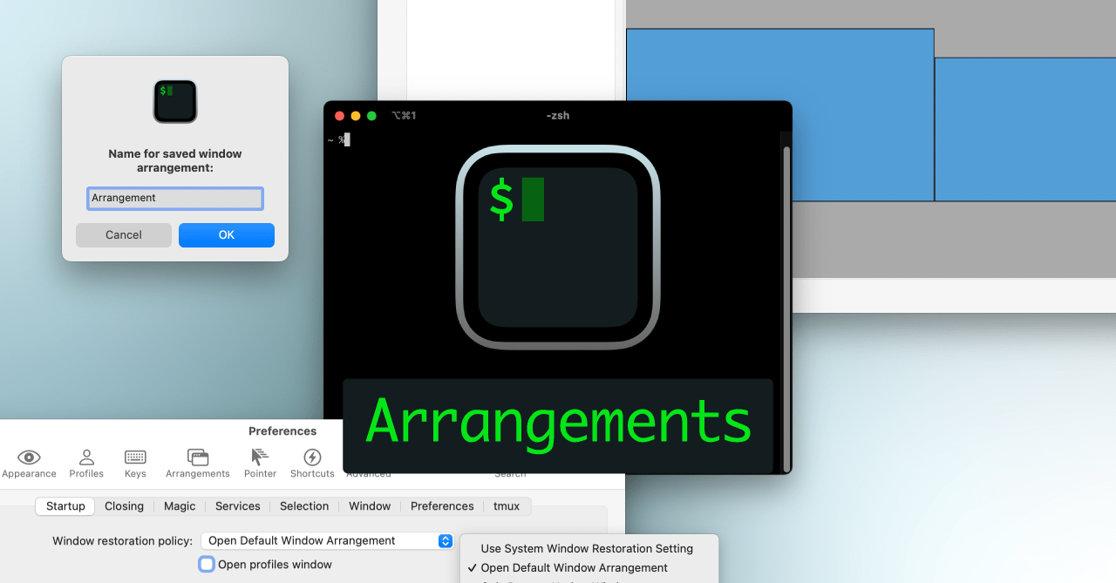Enable the Open profiles window checkbox
Screen dimensions: 1116x583
[206, 564]
